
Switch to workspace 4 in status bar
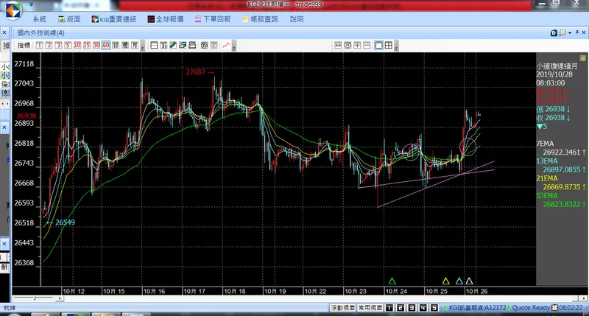[x=423, y=308]
